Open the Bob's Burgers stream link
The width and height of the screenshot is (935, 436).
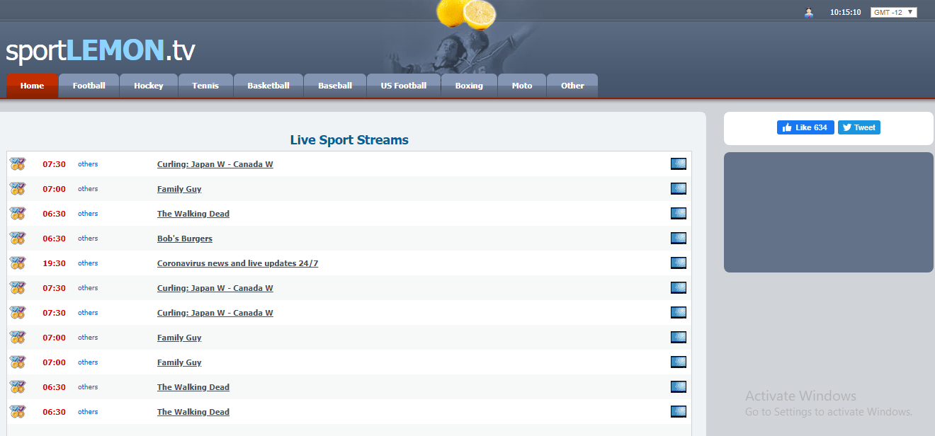185,239
